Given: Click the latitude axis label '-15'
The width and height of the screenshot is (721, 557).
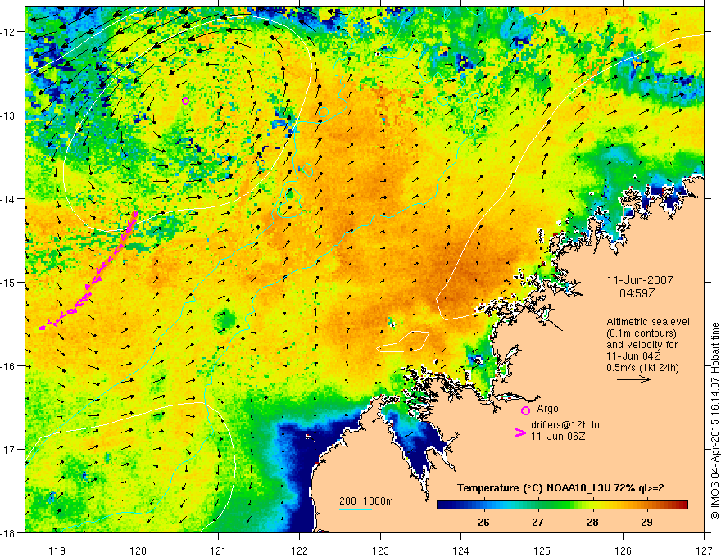Looking at the screenshot, I should (x=8, y=282).
